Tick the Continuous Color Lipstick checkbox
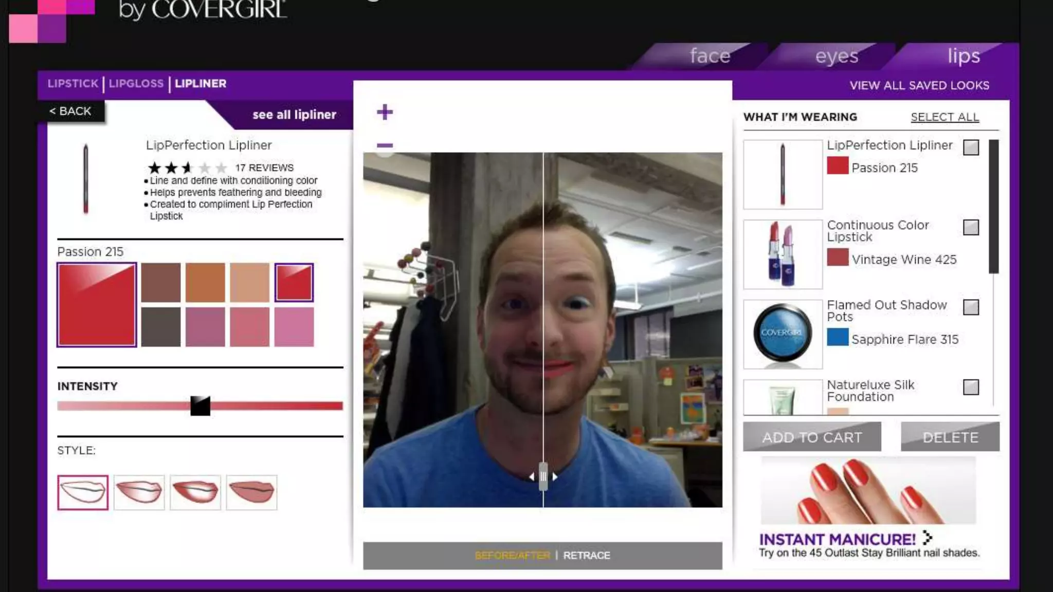Image resolution: width=1053 pixels, height=592 pixels. coord(971,227)
